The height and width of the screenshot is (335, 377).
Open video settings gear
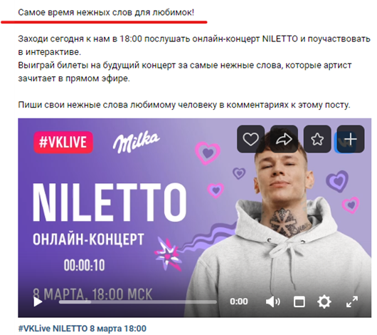pyautogui.click(x=324, y=301)
